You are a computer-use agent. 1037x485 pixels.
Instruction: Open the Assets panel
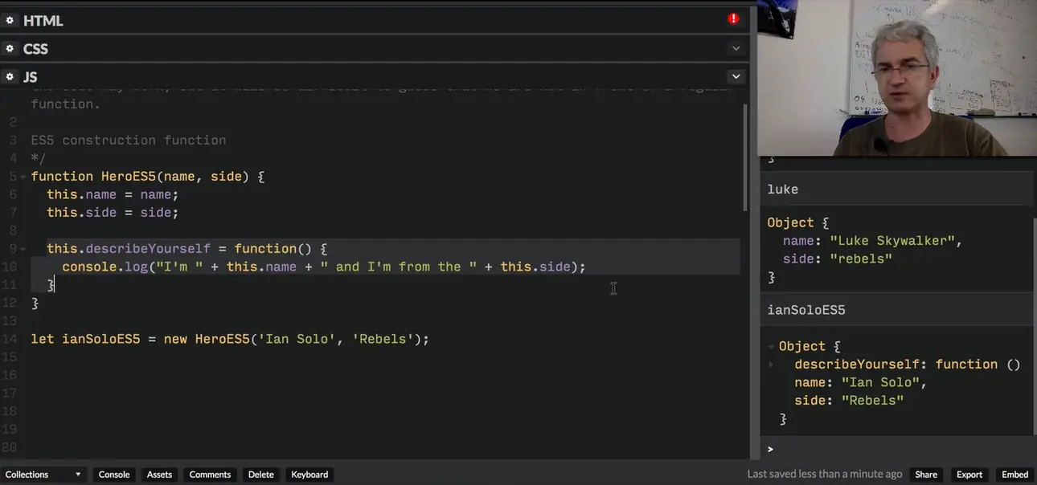[x=159, y=475]
